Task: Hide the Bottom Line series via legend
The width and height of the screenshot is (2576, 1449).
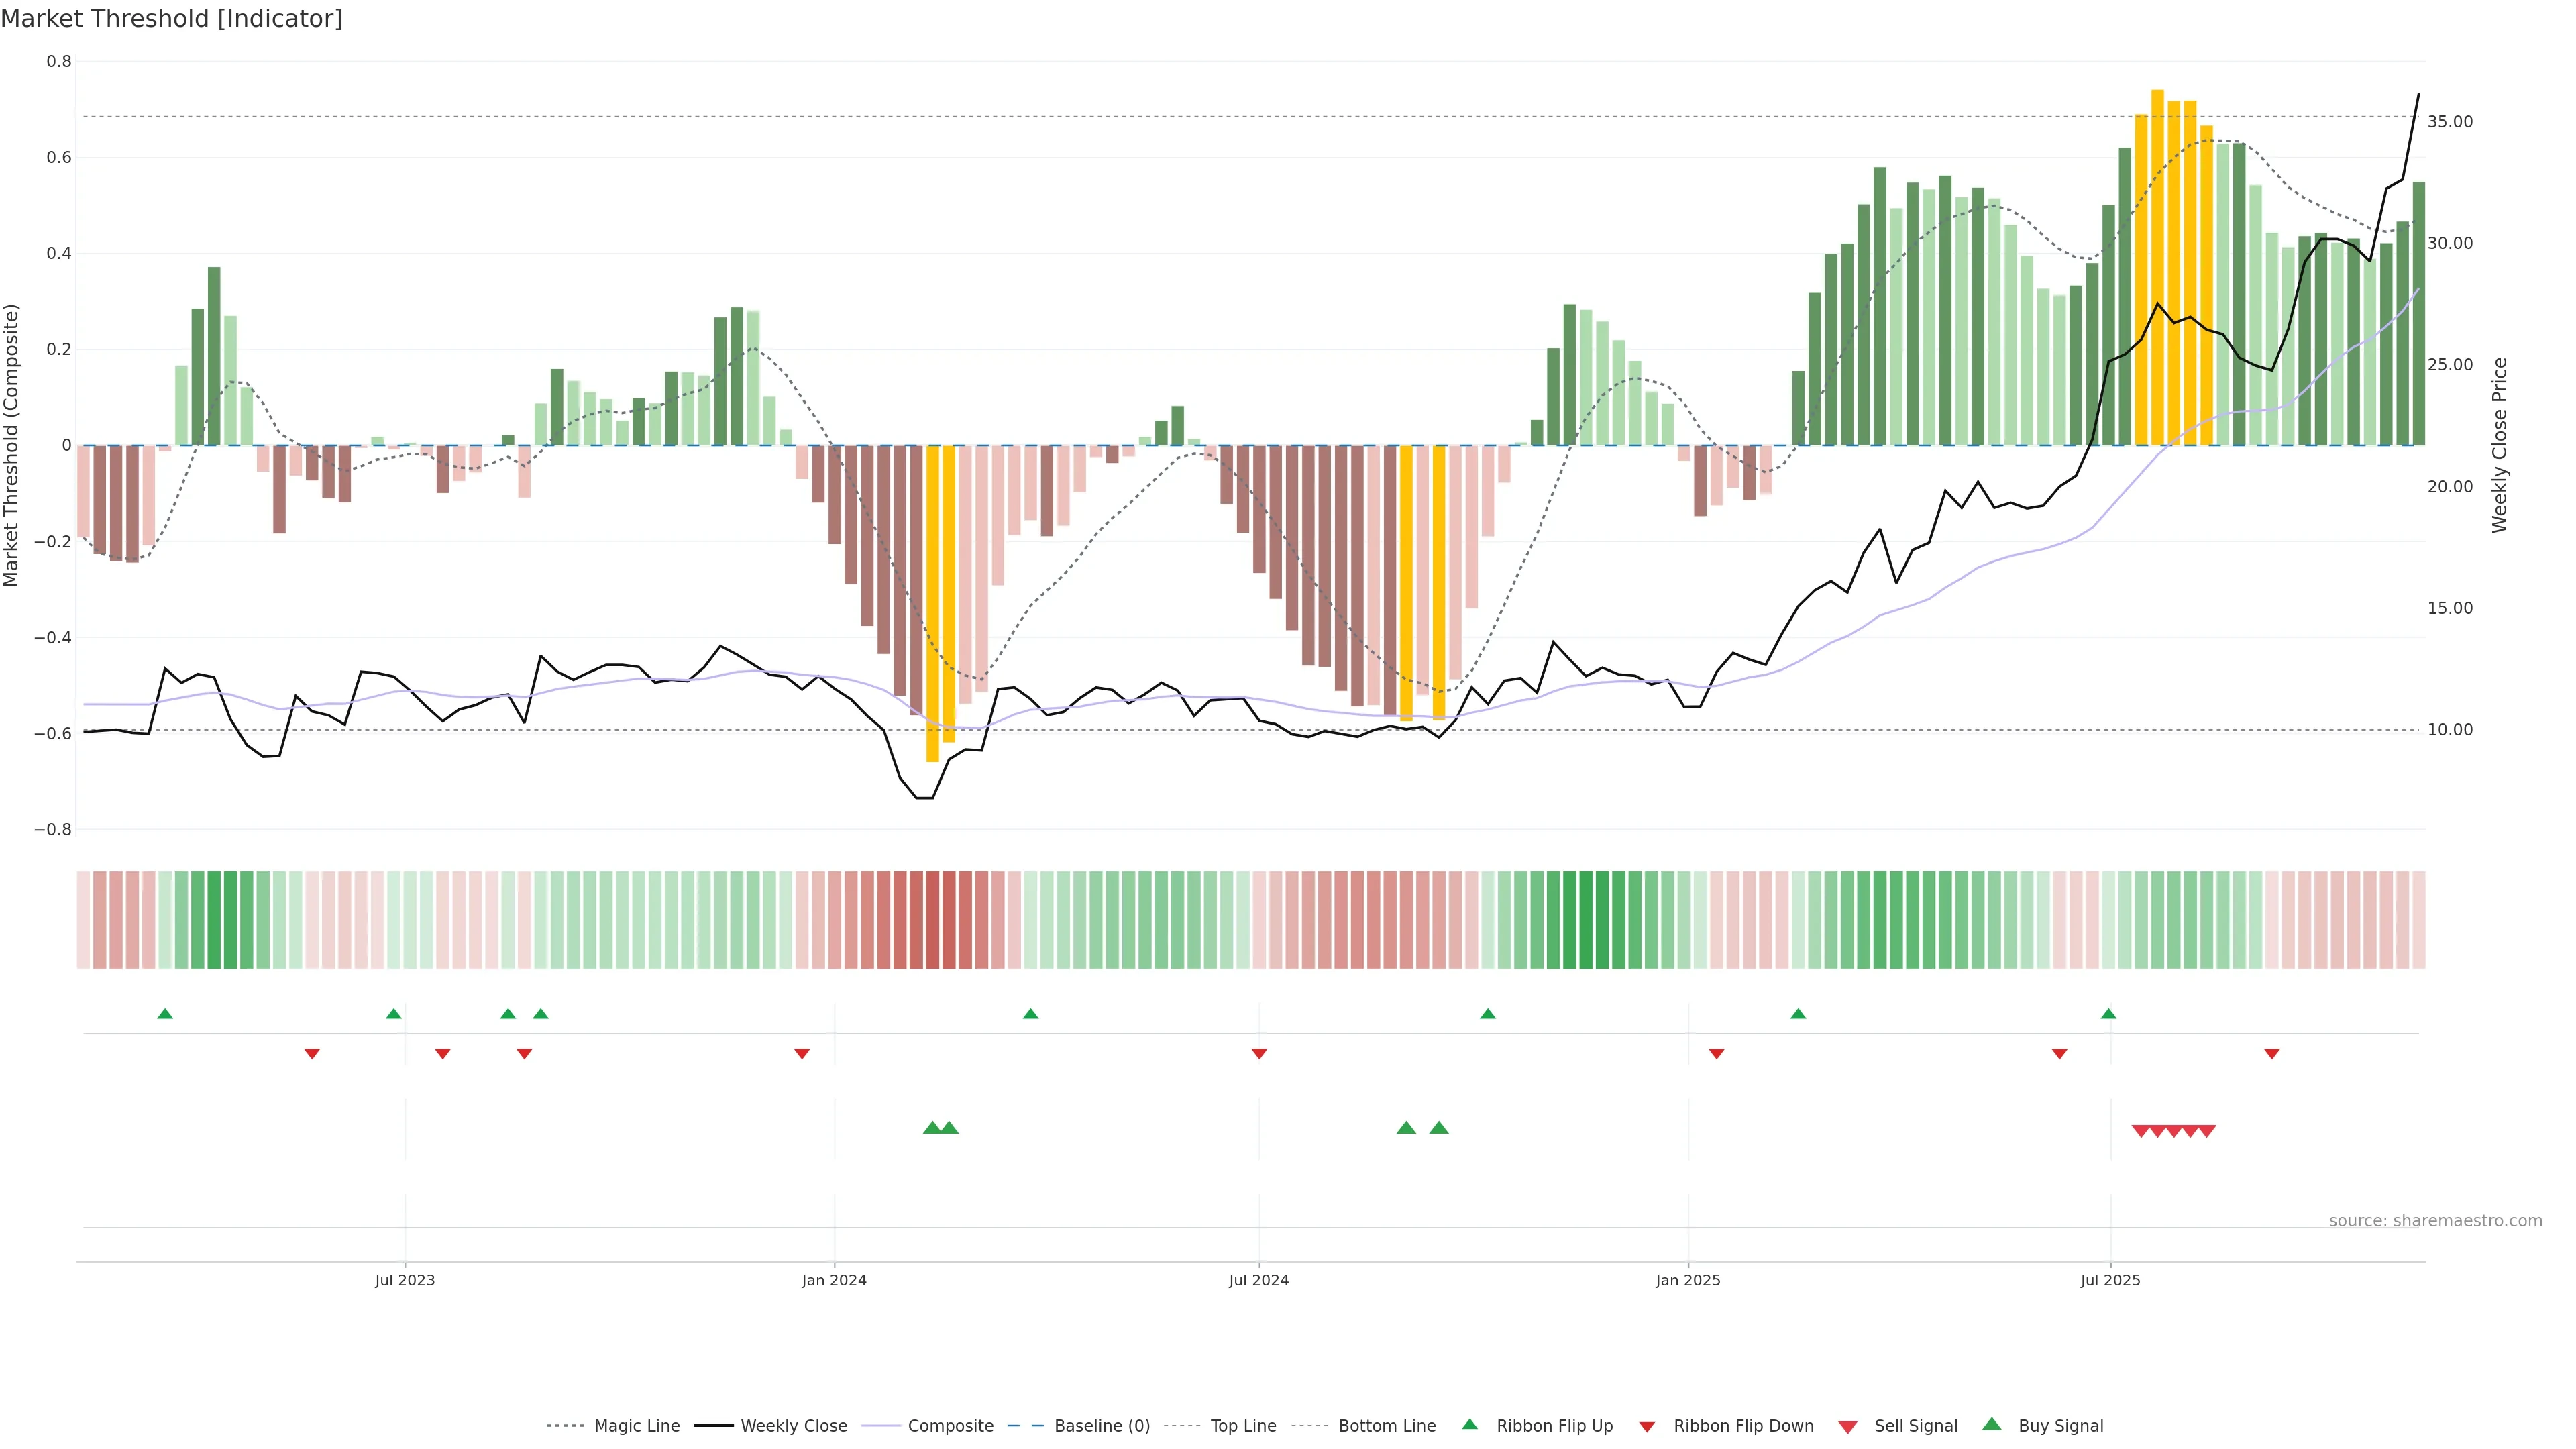Action: tap(1386, 1426)
